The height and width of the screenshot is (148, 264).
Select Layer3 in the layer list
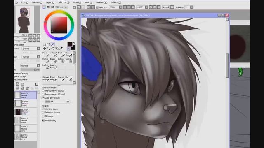click(26, 95)
